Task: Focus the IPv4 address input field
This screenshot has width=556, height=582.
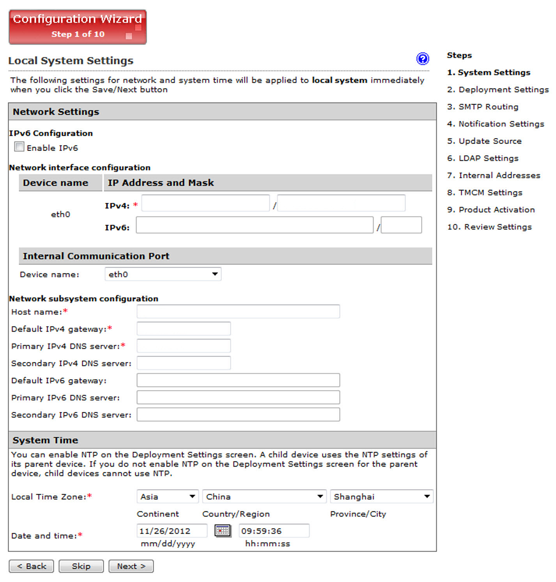Action: coord(205,203)
